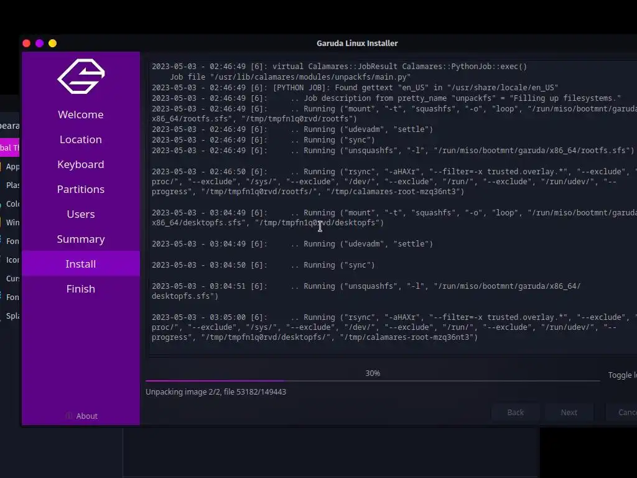Click the 'Unpacking image 2/2, file 53182/149443' status text

pyautogui.click(x=216, y=392)
